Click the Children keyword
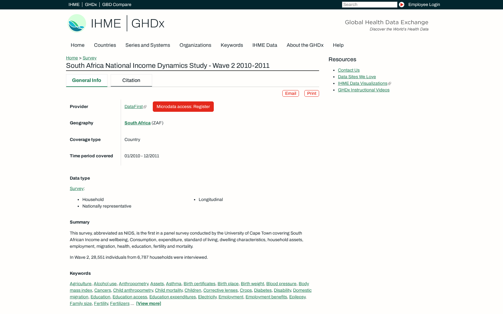503x314 pixels. (193, 290)
